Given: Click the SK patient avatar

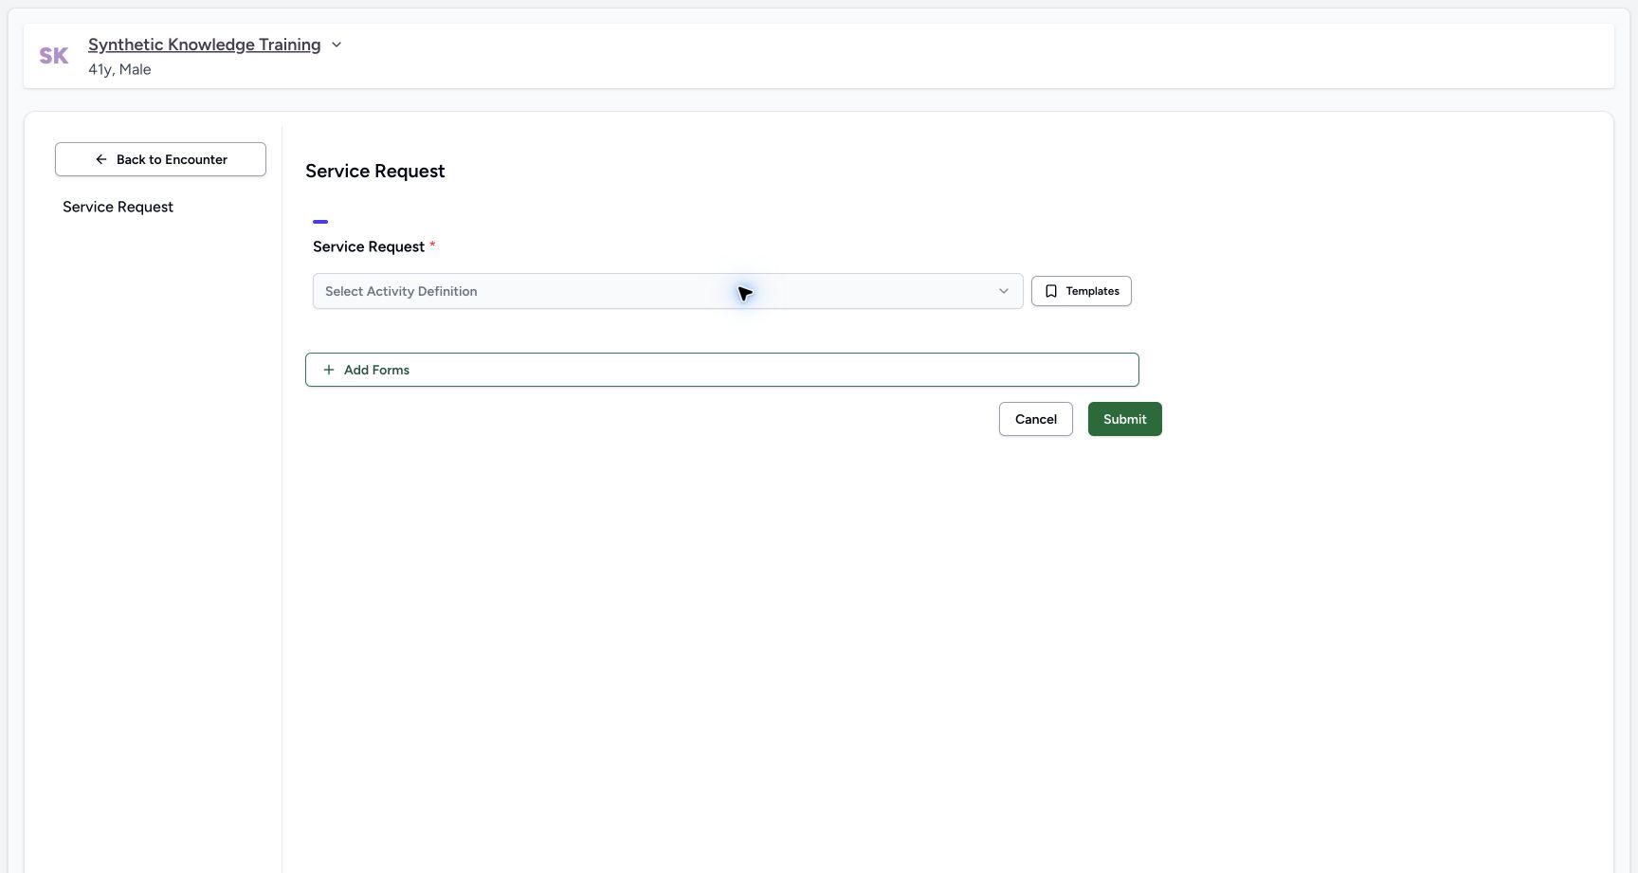Looking at the screenshot, I should 54,56.
